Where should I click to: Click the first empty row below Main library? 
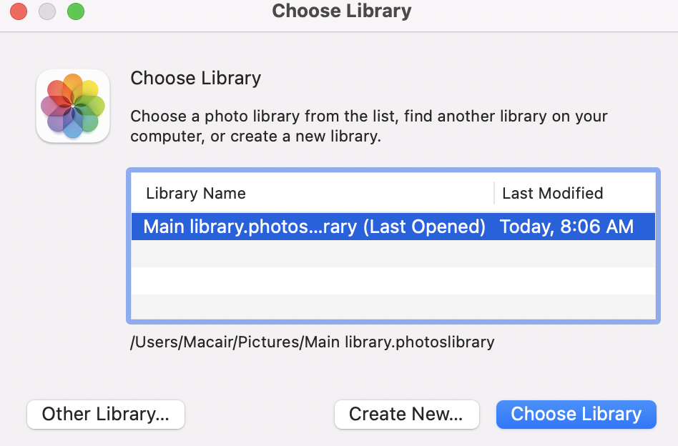[x=392, y=254]
